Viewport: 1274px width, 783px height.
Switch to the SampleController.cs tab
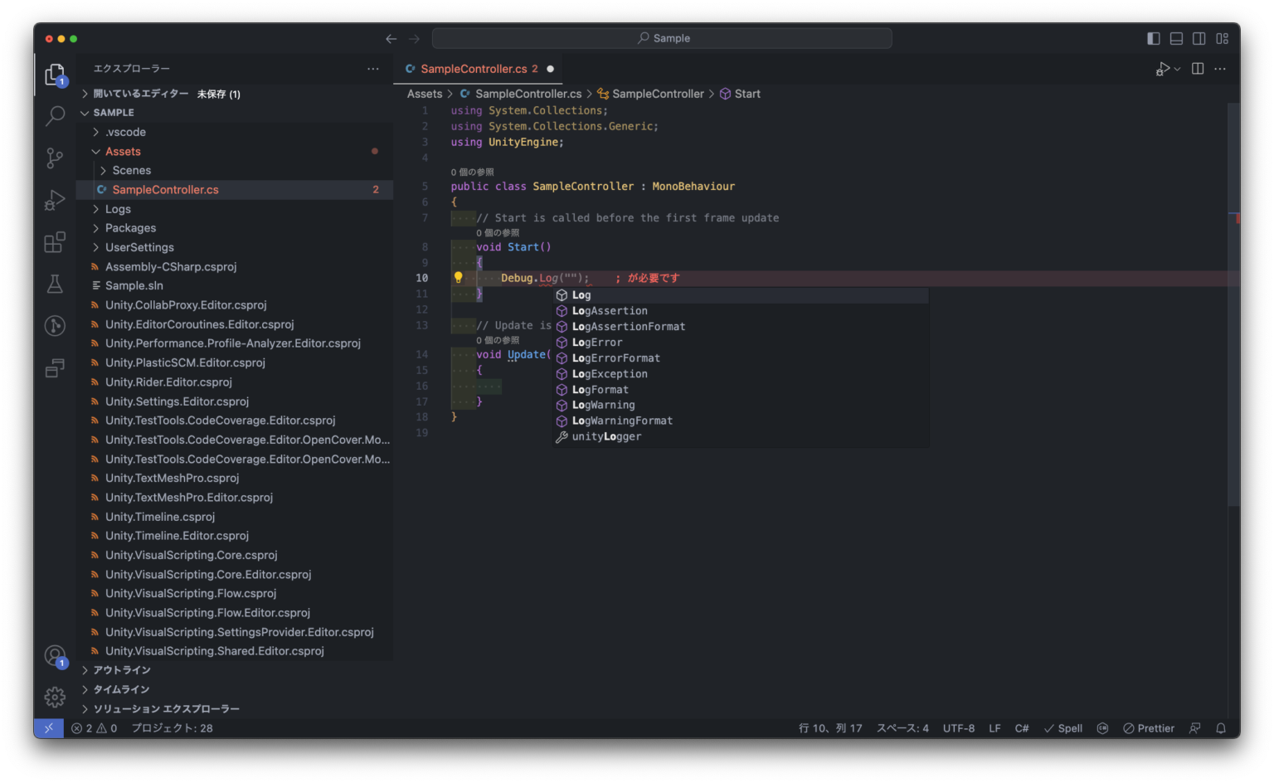point(473,69)
